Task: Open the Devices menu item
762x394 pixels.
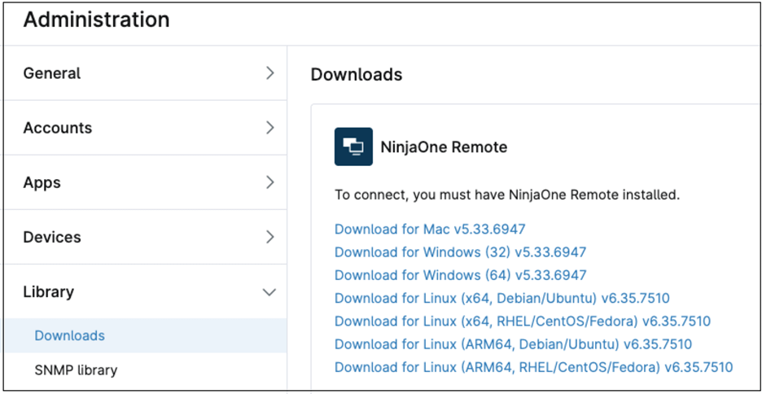Action: tap(145, 237)
